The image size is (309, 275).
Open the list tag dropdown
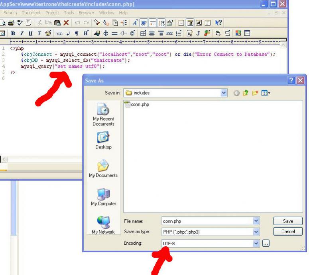click(x=179, y=33)
